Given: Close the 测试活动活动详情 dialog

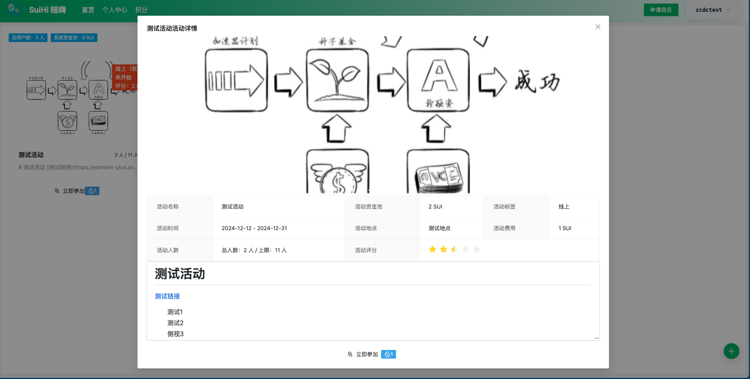Looking at the screenshot, I should (x=598, y=27).
